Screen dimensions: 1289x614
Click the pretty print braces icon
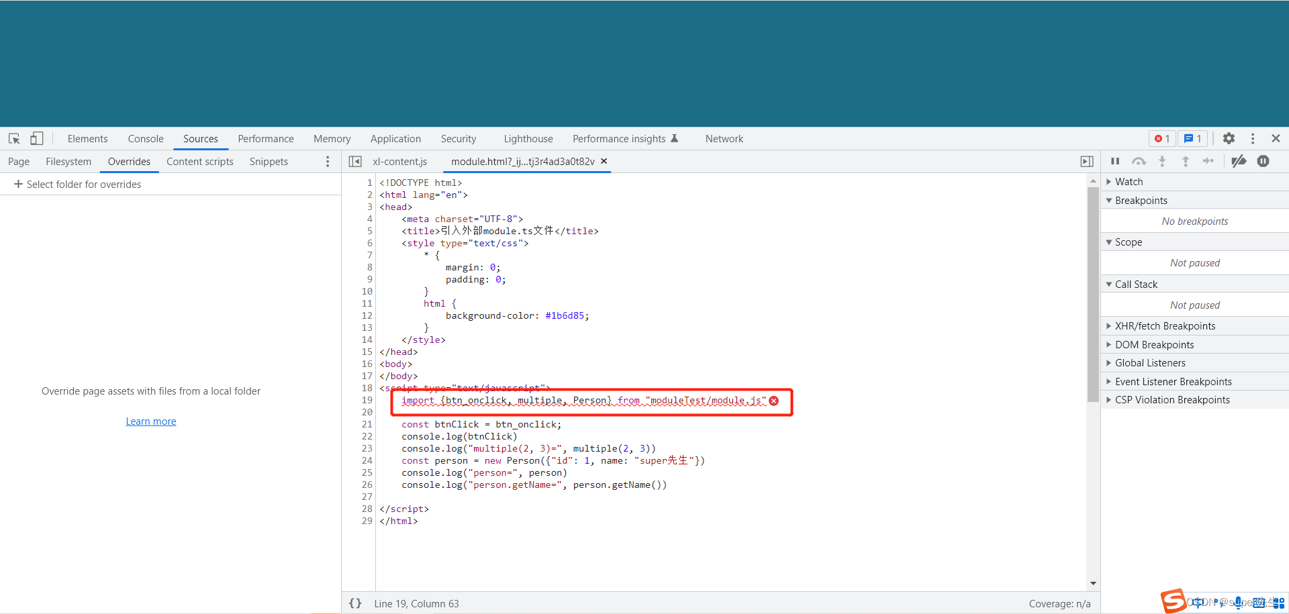pos(355,603)
